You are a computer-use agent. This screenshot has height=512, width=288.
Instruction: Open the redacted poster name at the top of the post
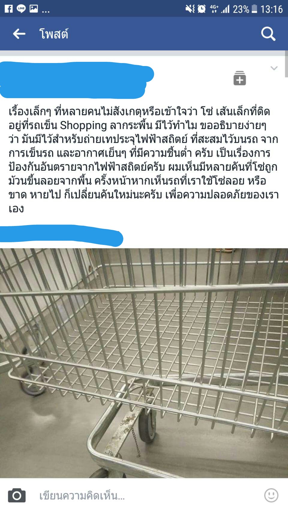76,80
